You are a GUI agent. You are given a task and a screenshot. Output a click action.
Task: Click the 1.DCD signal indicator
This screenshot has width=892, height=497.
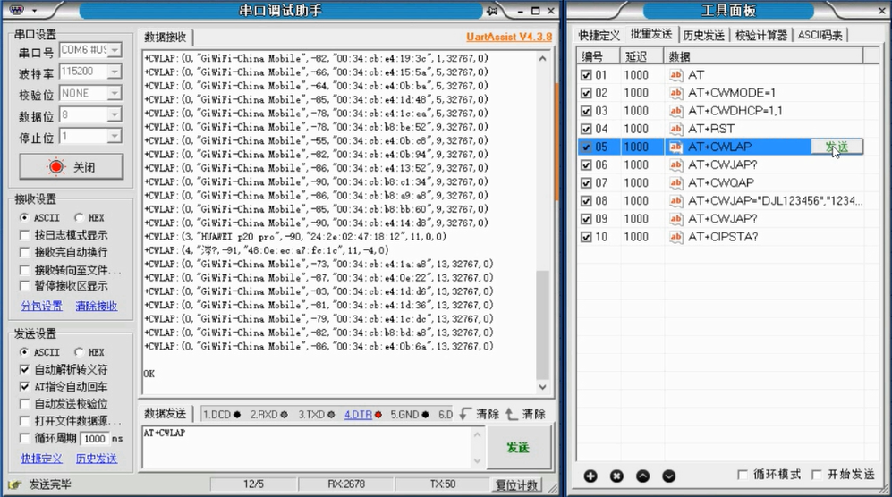[222, 415]
